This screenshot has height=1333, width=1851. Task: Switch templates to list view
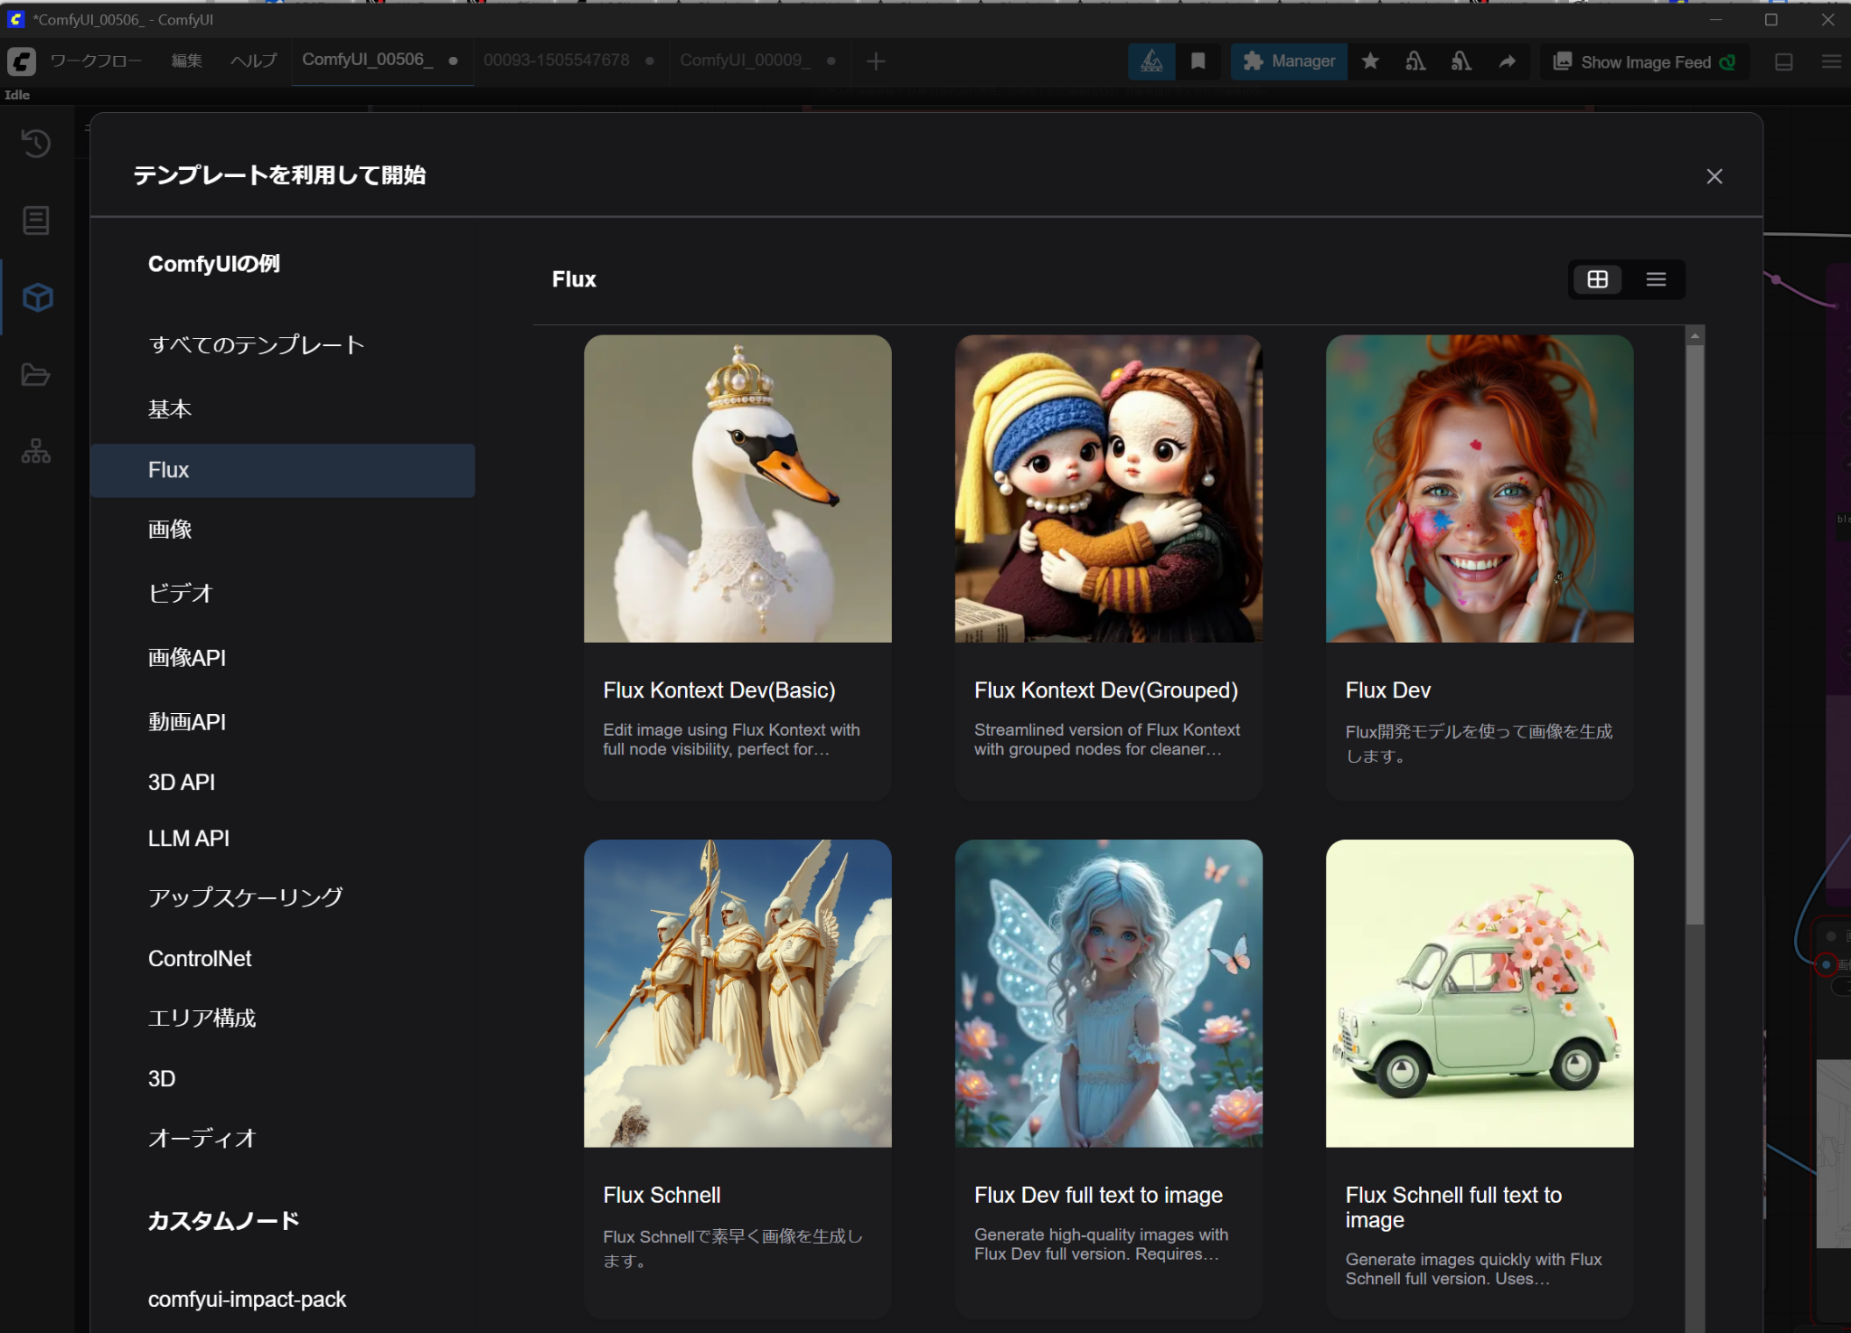click(1656, 279)
